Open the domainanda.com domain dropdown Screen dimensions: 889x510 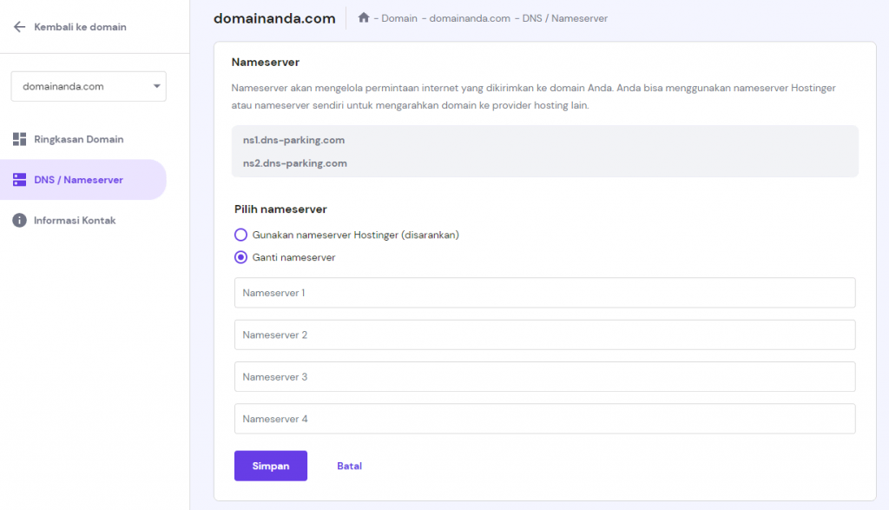click(87, 87)
